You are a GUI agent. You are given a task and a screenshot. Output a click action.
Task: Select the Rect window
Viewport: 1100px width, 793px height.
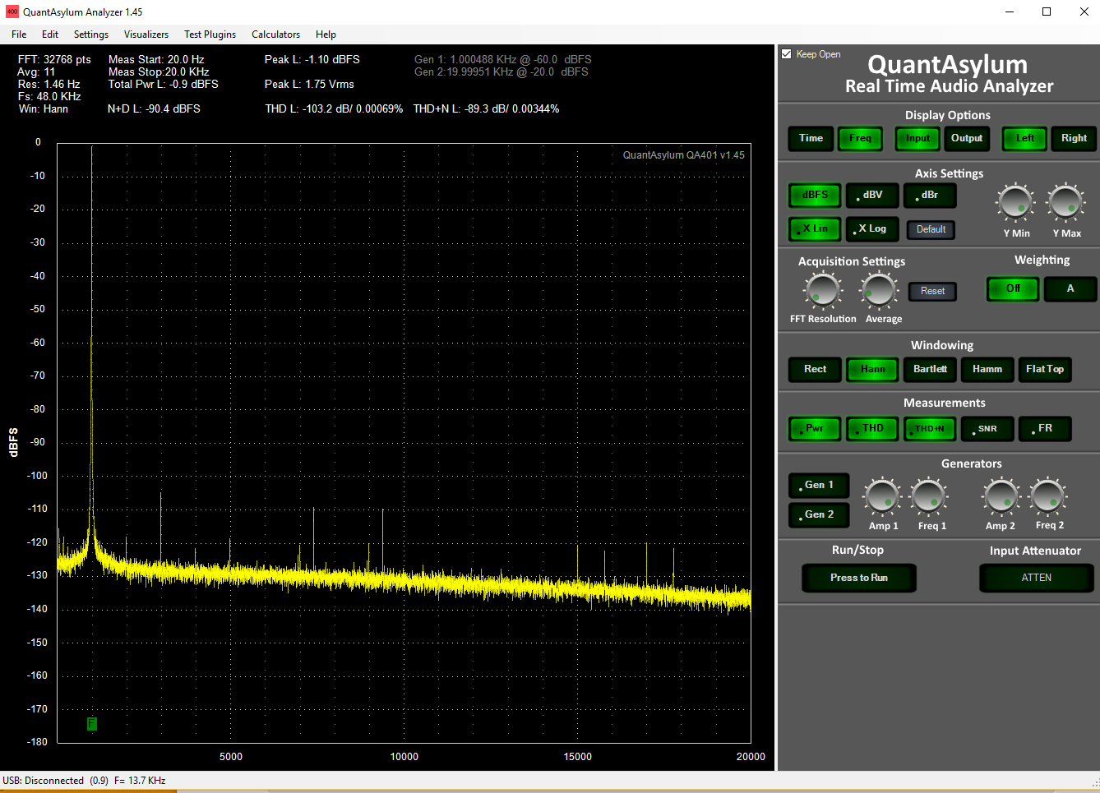click(x=815, y=369)
